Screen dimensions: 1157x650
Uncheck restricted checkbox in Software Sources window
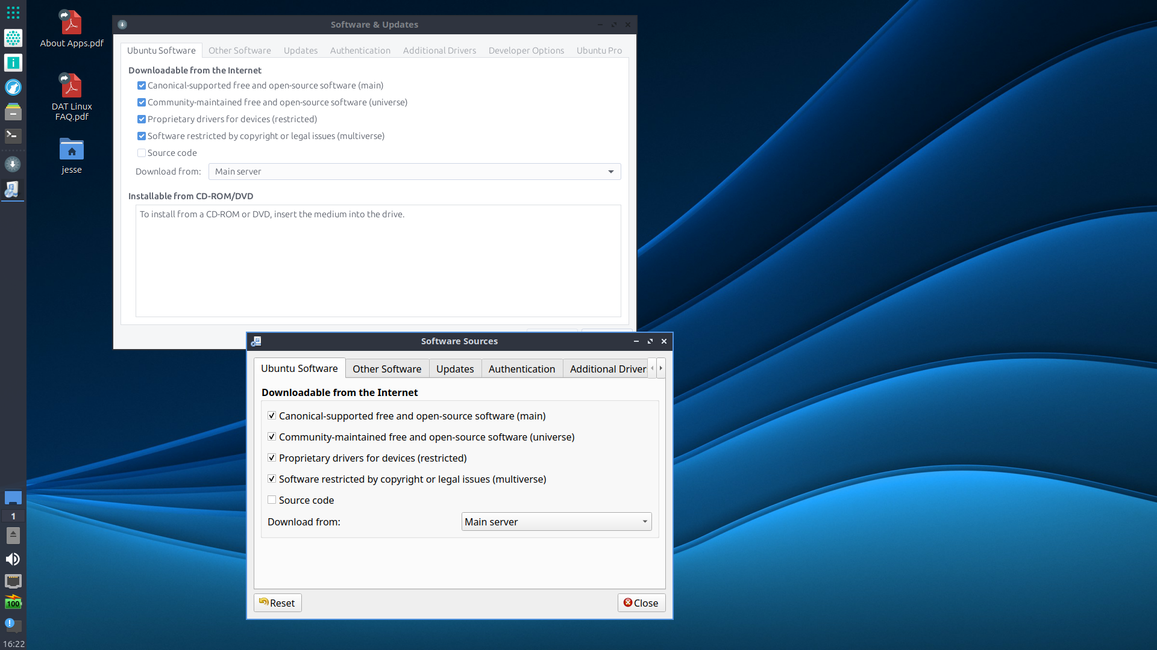click(272, 458)
